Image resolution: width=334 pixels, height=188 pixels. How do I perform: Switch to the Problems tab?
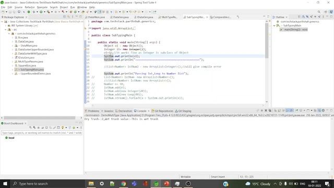[92, 111]
